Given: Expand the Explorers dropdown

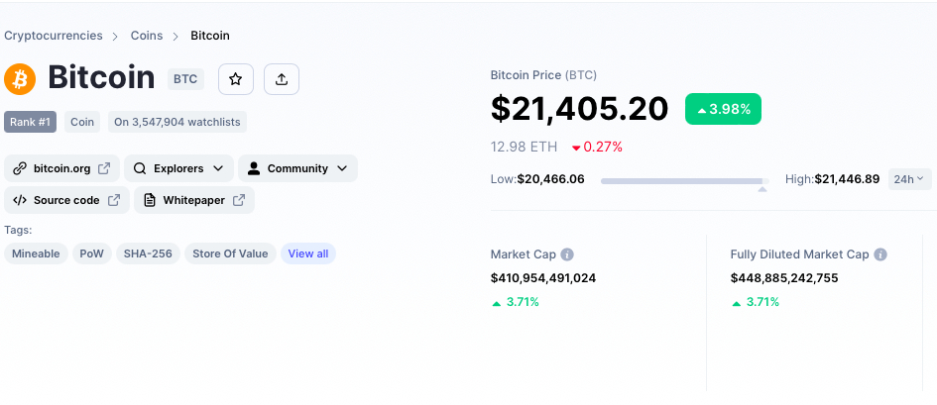Looking at the screenshot, I should pyautogui.click(x=178, y=168).
